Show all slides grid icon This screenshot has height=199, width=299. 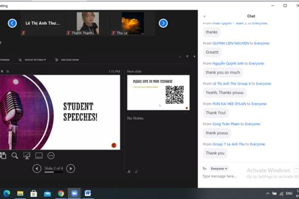(3, 156)
